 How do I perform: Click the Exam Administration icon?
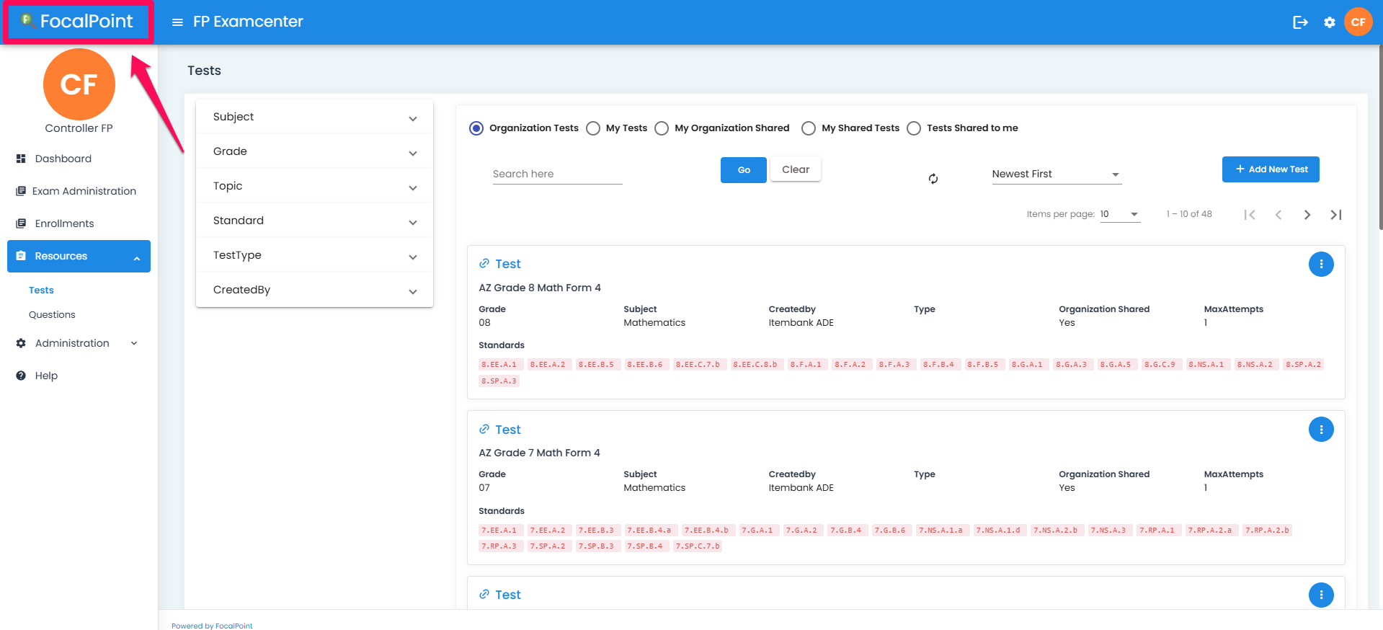pyautogui.click(x=21, y=191)
